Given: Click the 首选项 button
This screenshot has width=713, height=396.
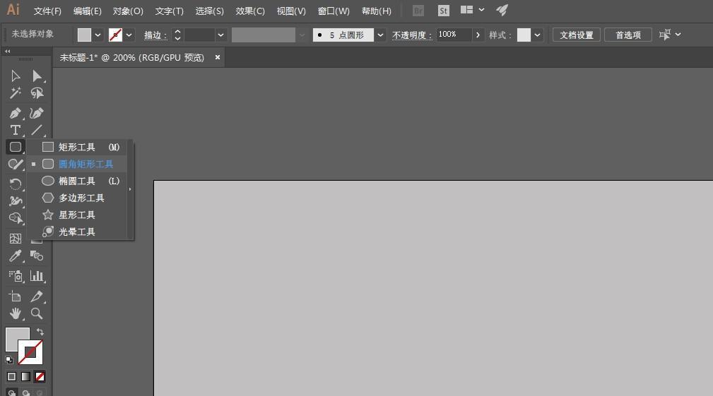Looking at the screenshot, I should (x=627, y=35).
